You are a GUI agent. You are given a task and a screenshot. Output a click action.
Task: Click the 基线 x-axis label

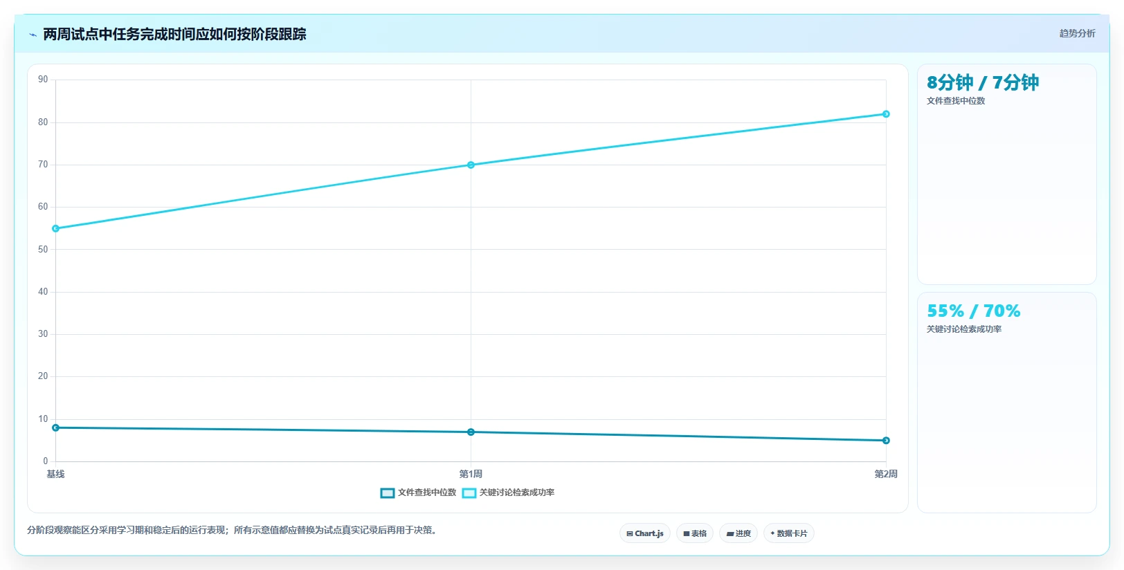55,474
